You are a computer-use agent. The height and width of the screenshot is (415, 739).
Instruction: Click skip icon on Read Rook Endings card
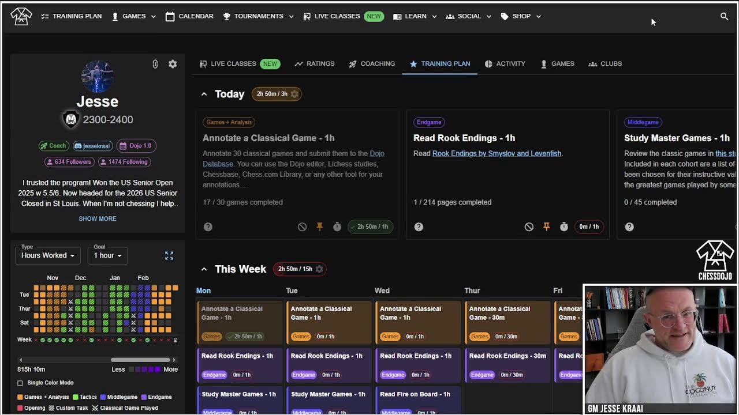[x=529, y=227]
